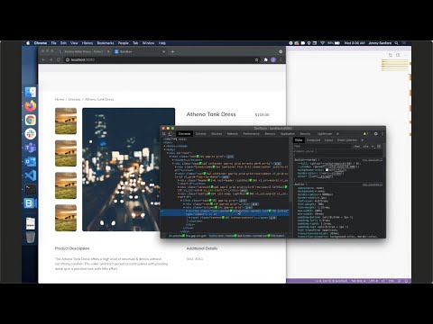The height and width of the screenshot is (324, 433).
Task: Open the Security tab in DevTools
Action: tap(305, 134)
